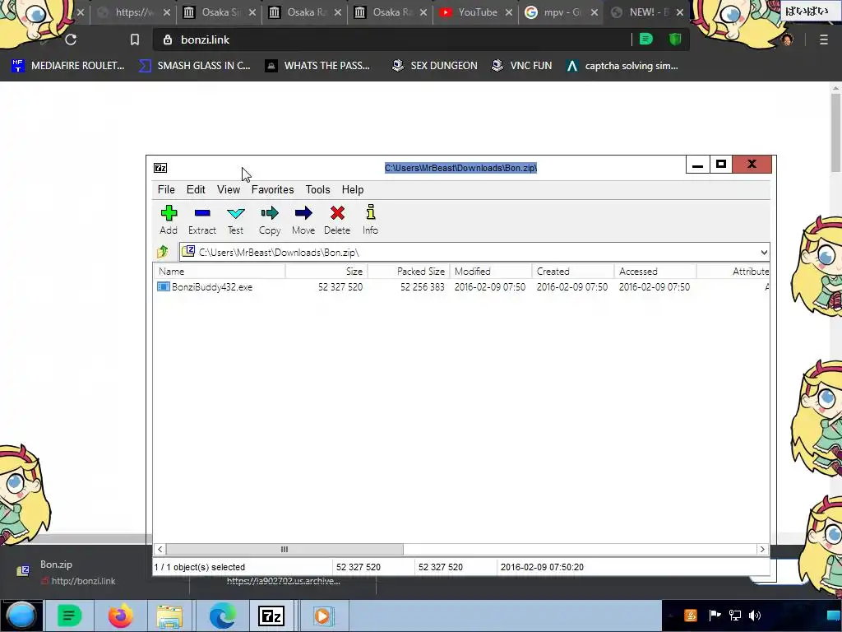Screen dimensions: 842x632
Task: Extract the archive using the Extract icon
Action: tap(202, 220)
